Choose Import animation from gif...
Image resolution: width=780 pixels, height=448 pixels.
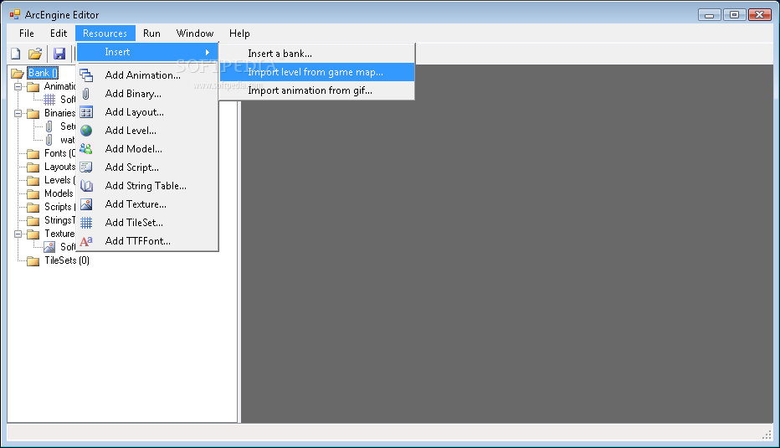(x=317, y=90)
